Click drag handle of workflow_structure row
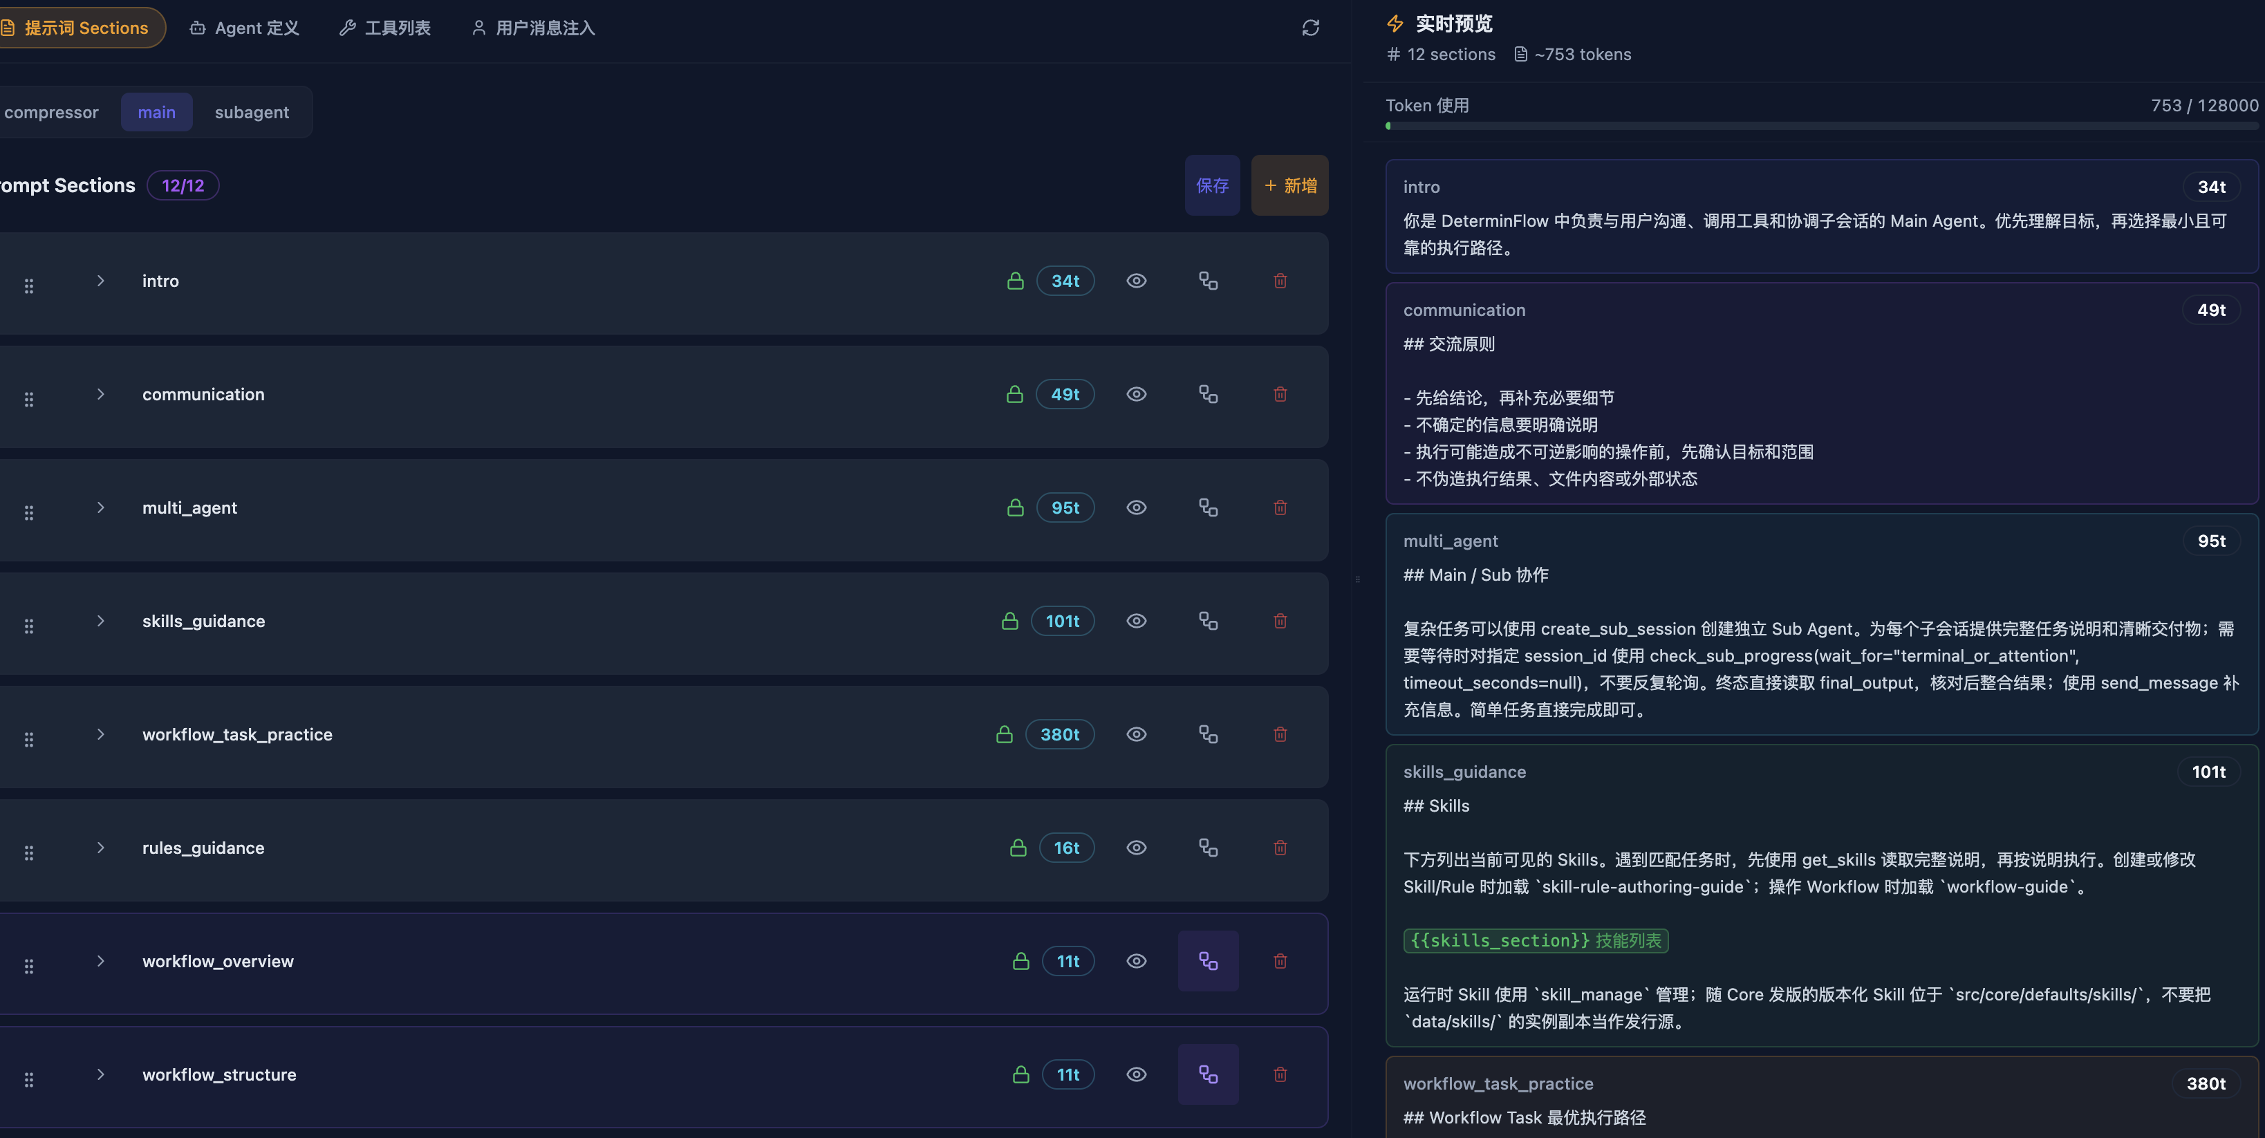 tap(29, 1080)
